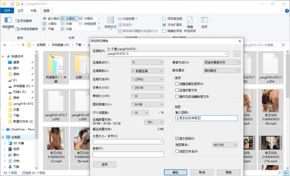Screen dimensions: 290x176
Task: Open 压缩等级 dropdown showing 极速压缩
Action: pos(147,71)
